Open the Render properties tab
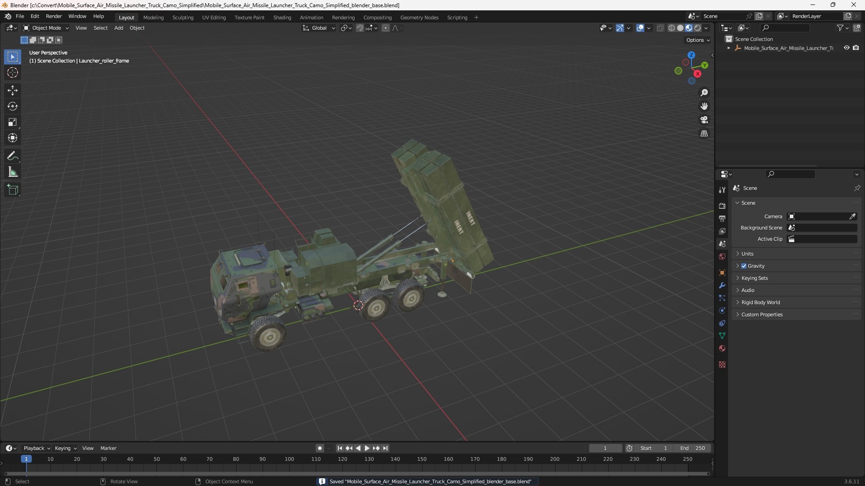This screenshot has width=865, height=486. (722, 206)
